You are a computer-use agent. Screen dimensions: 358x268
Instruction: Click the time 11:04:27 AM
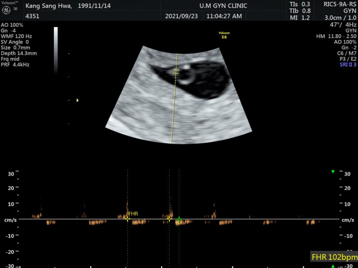point(224,16)
